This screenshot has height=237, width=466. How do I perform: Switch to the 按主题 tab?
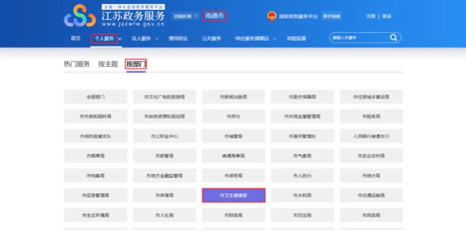pos(108,64)
